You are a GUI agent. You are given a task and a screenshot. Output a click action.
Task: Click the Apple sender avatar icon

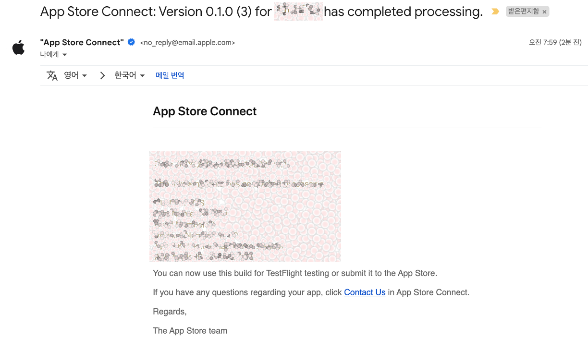(x=19, y=48)
